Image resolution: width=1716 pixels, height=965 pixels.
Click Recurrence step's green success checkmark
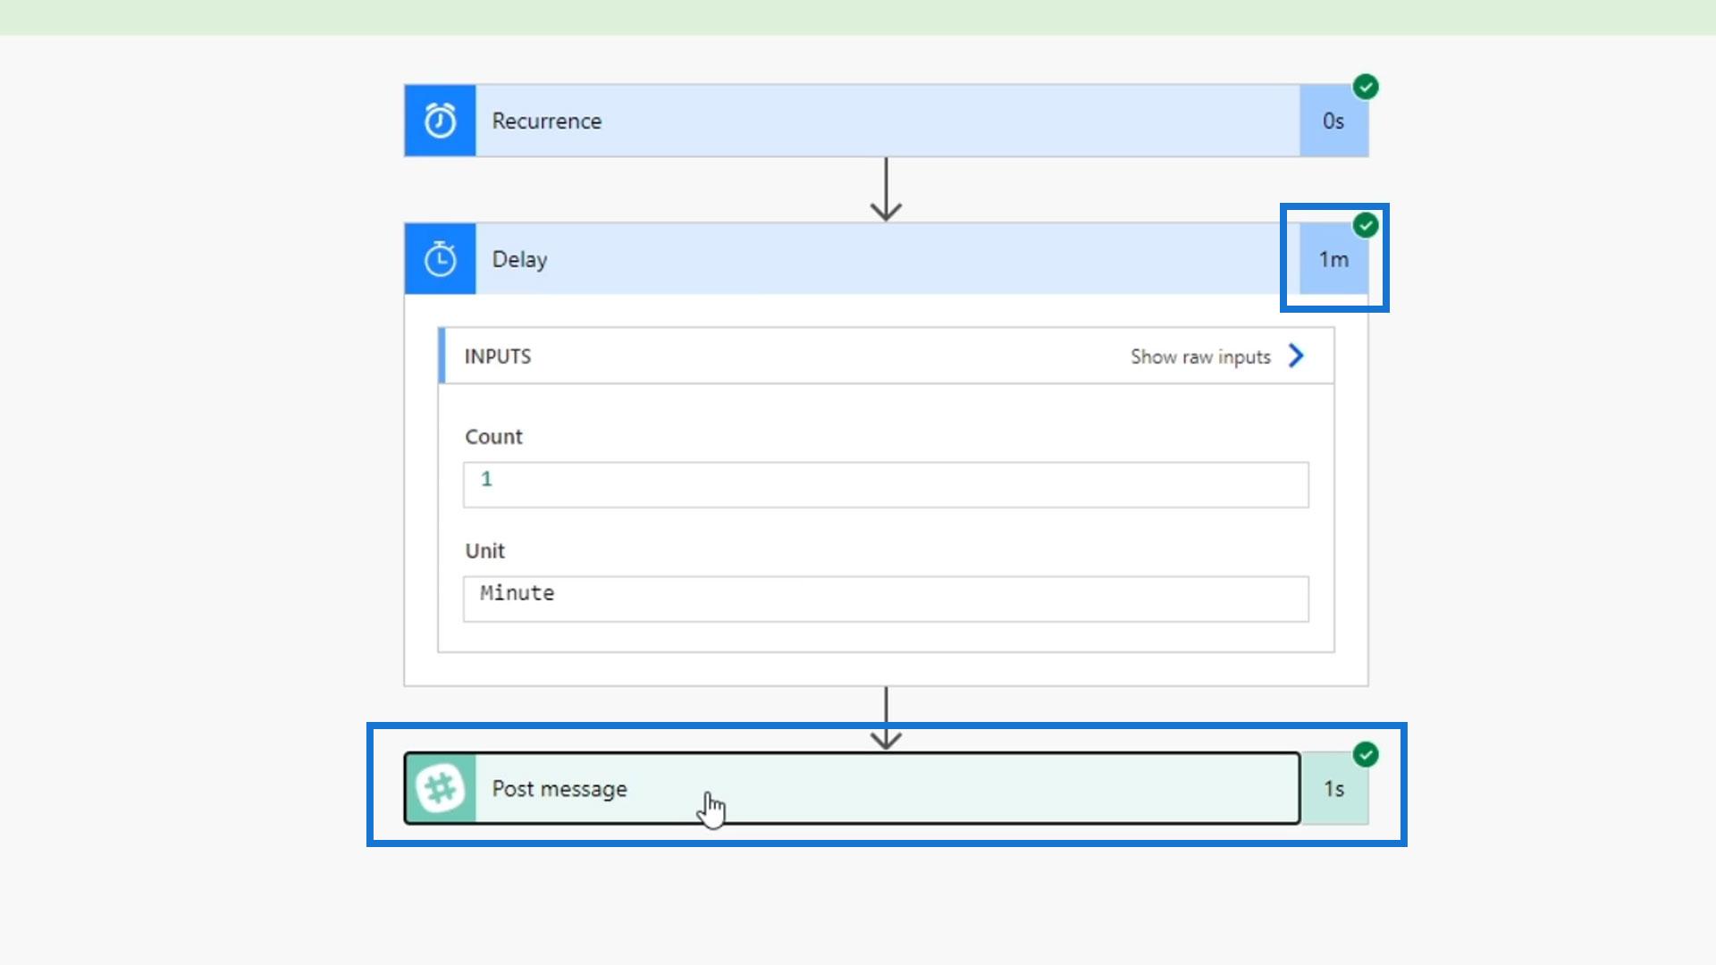tap(1366, 87)
